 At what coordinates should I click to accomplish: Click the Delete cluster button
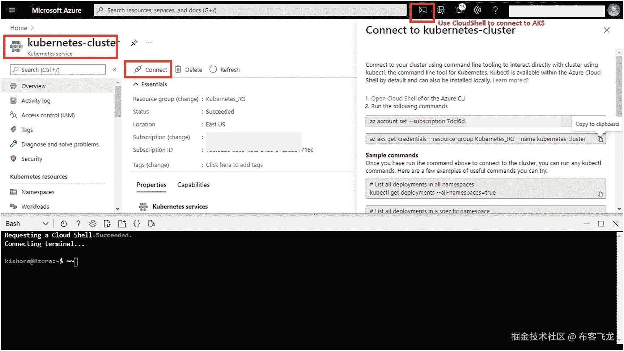188,70
